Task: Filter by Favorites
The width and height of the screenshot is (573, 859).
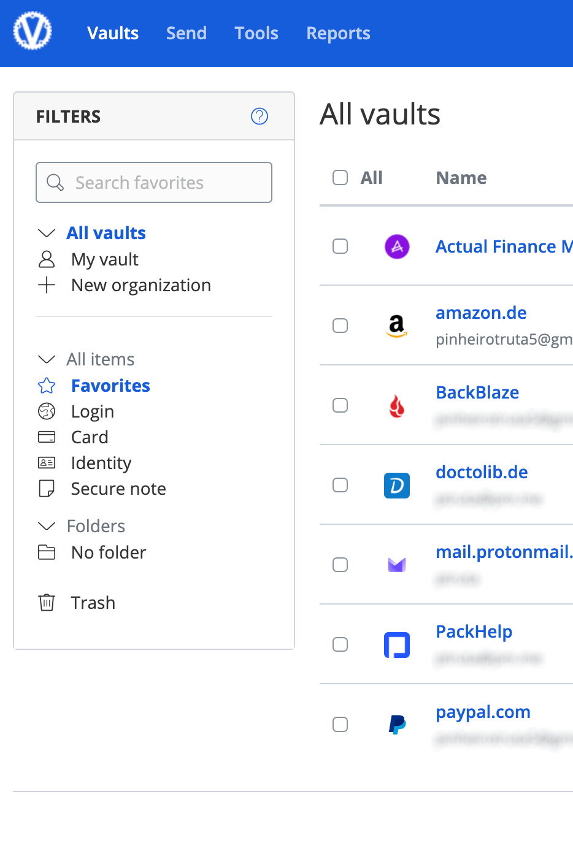Action: coord(110,386)
